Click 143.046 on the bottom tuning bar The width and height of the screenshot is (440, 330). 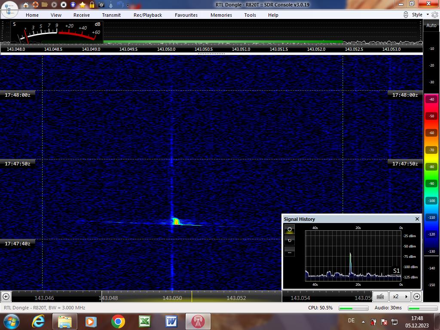(x=44, y=298)
